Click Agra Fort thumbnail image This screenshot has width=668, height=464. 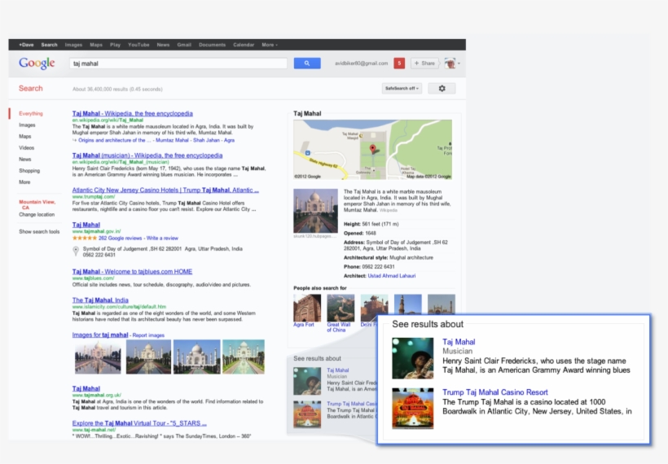point(307,308)
